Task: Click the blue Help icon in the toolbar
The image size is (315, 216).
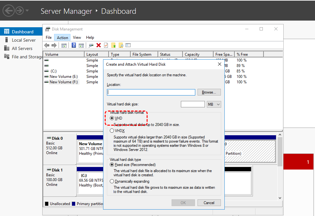Action: pos(74,45)
